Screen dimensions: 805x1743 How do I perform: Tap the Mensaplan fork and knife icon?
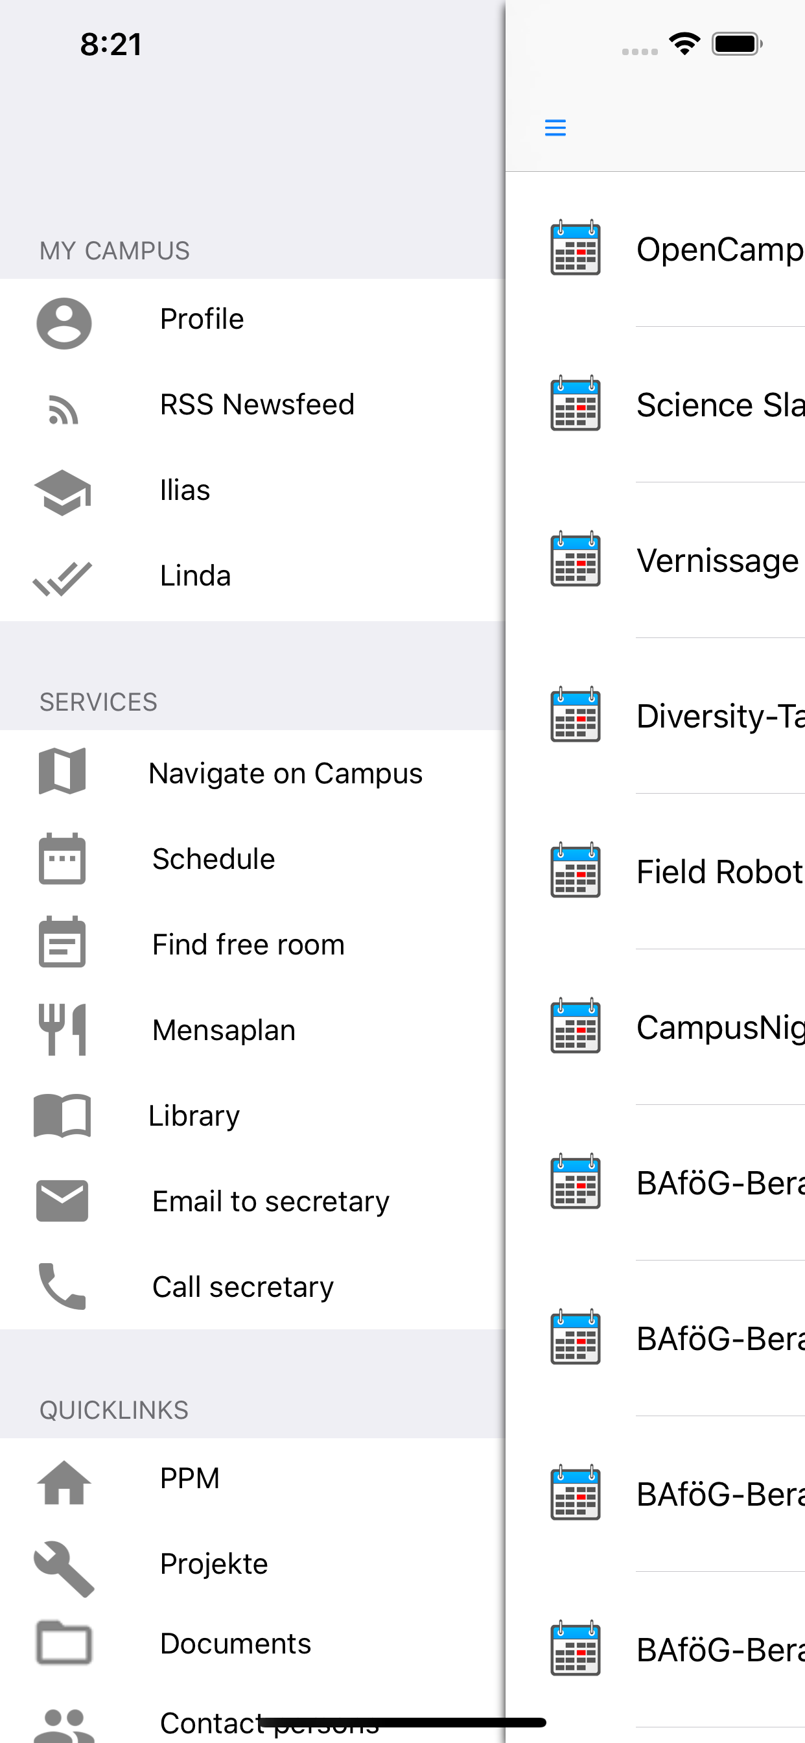62,1029
